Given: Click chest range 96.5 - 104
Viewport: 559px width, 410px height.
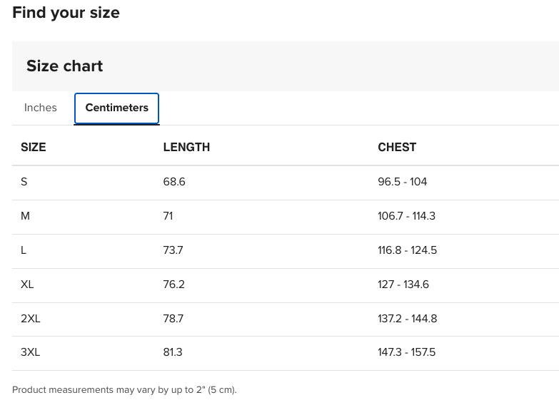Looking at the screenshot, I should click(403, 182).
